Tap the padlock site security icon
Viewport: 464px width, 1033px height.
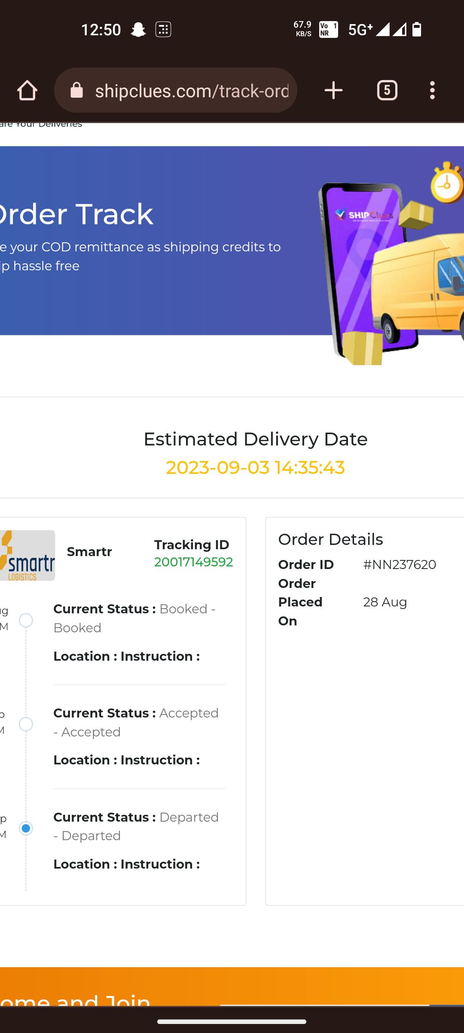77,91
